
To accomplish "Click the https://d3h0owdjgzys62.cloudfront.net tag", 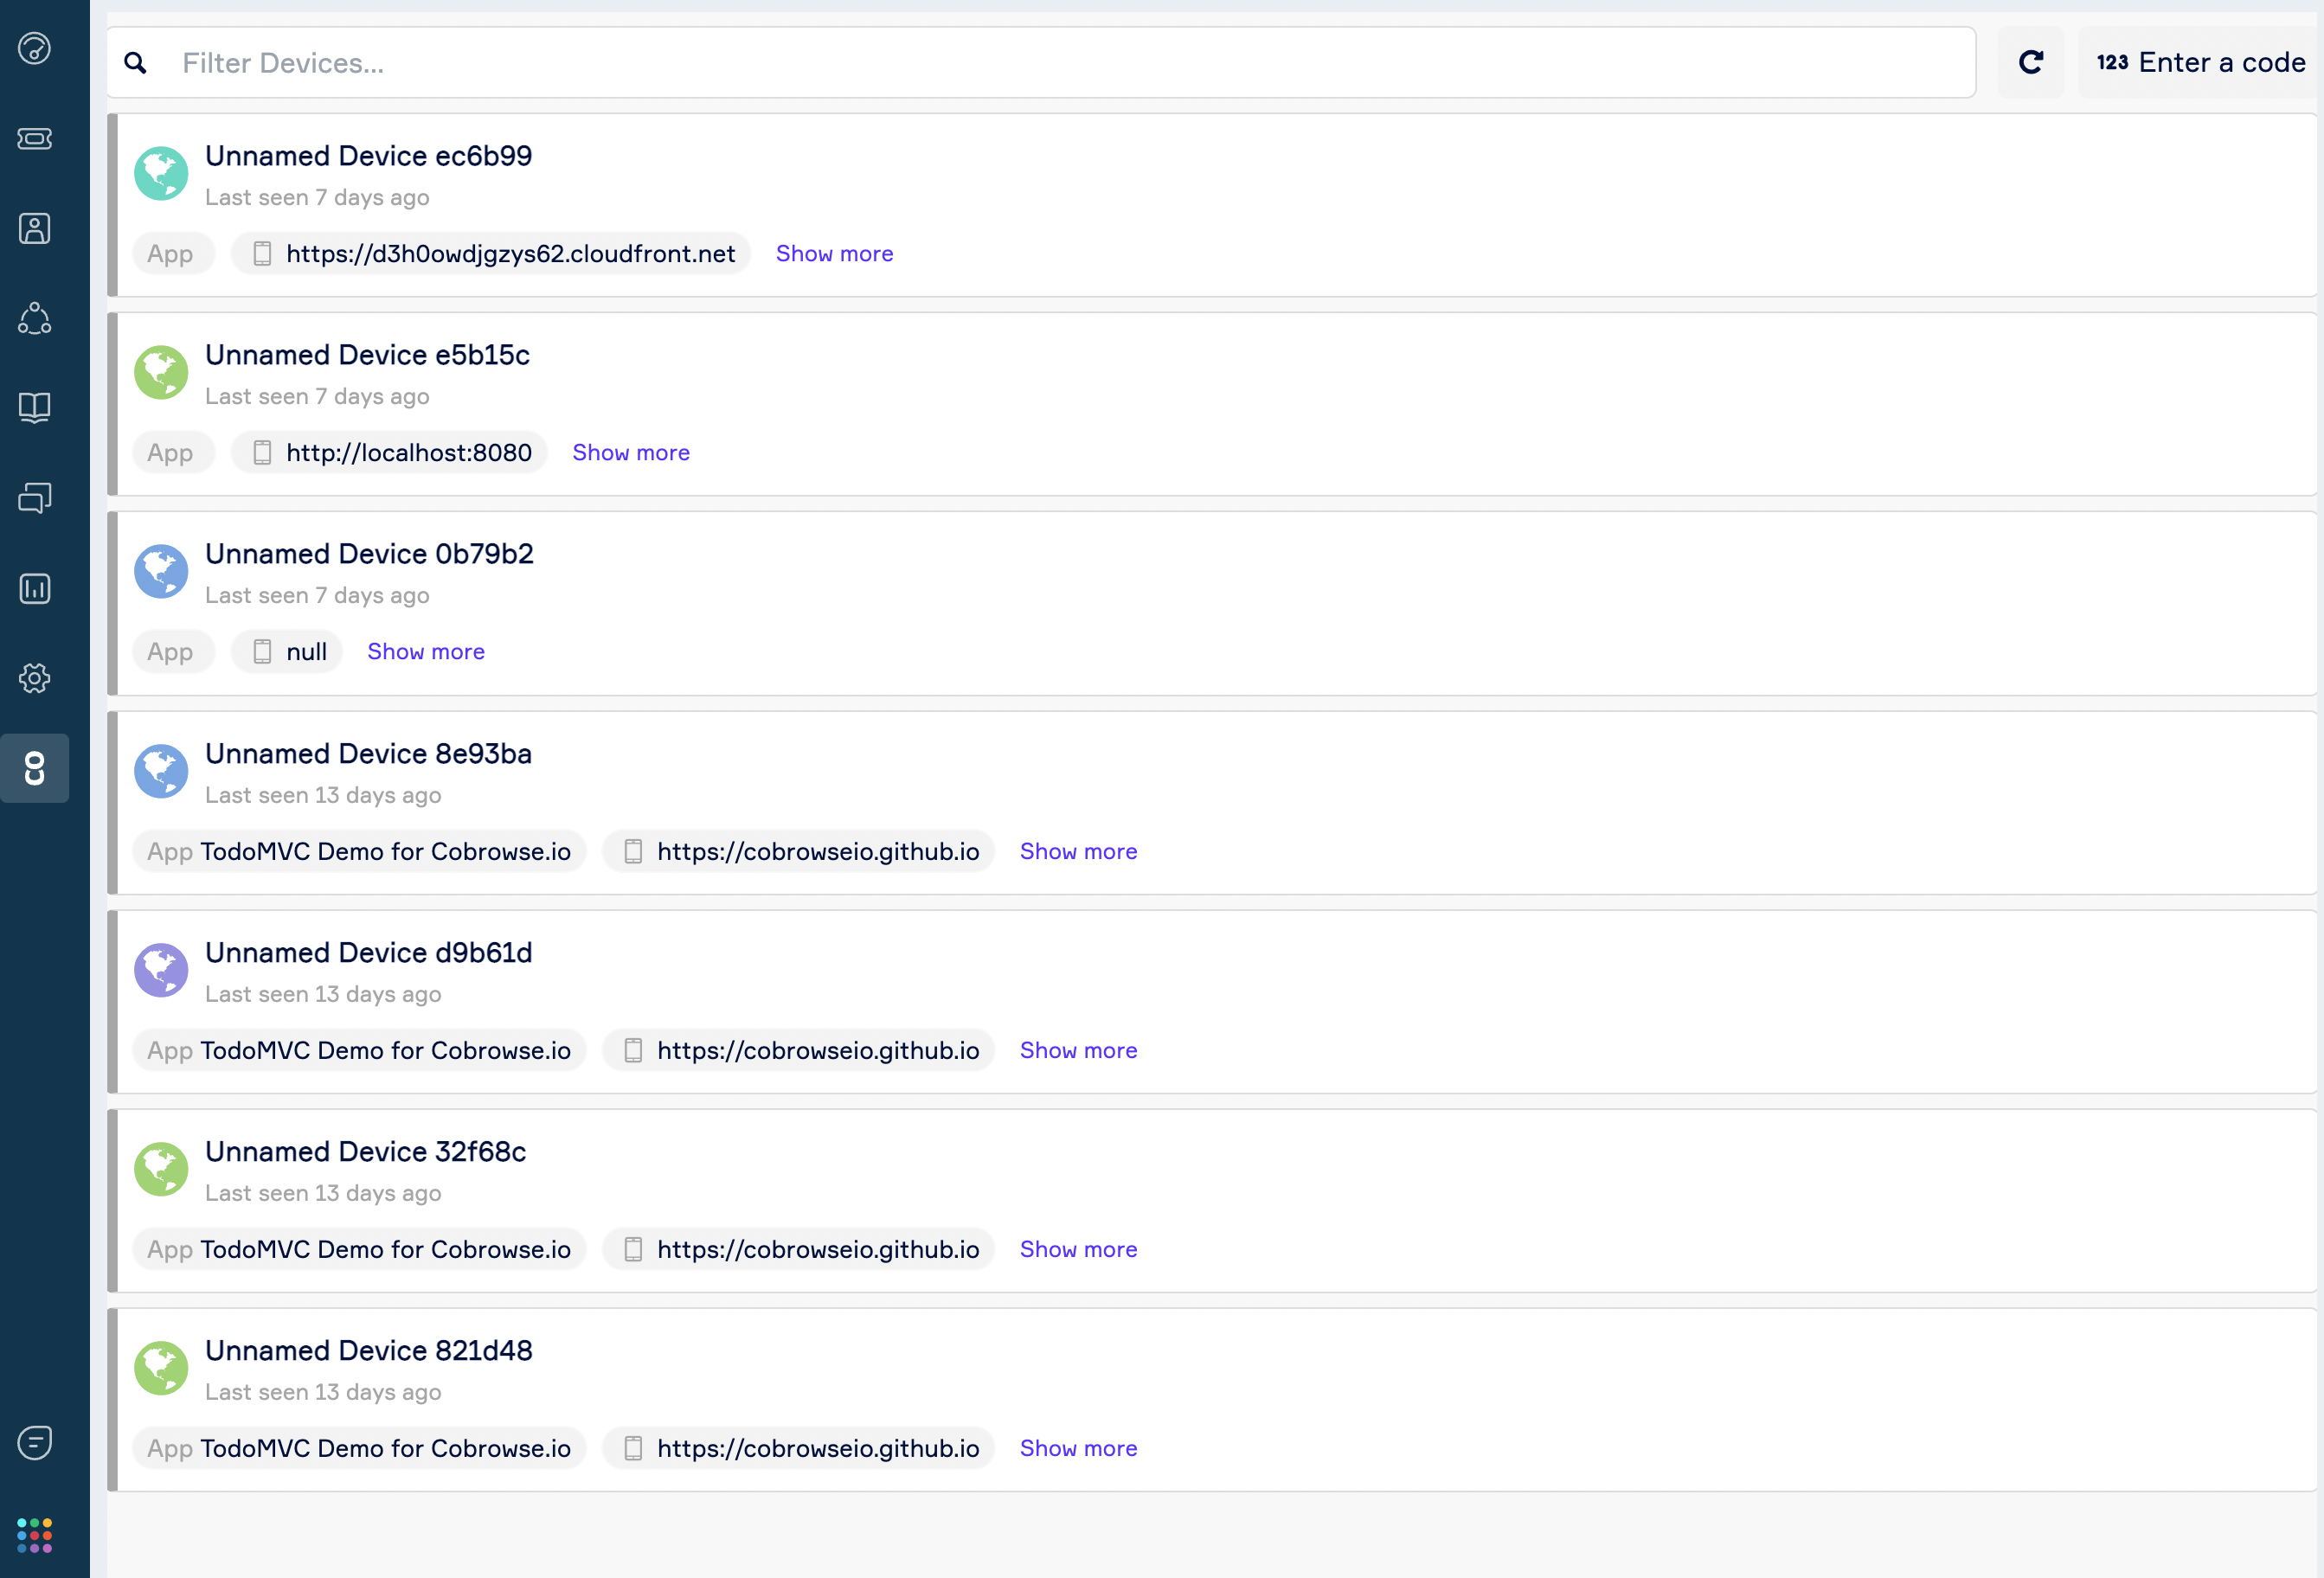I will tap(491, 253).
